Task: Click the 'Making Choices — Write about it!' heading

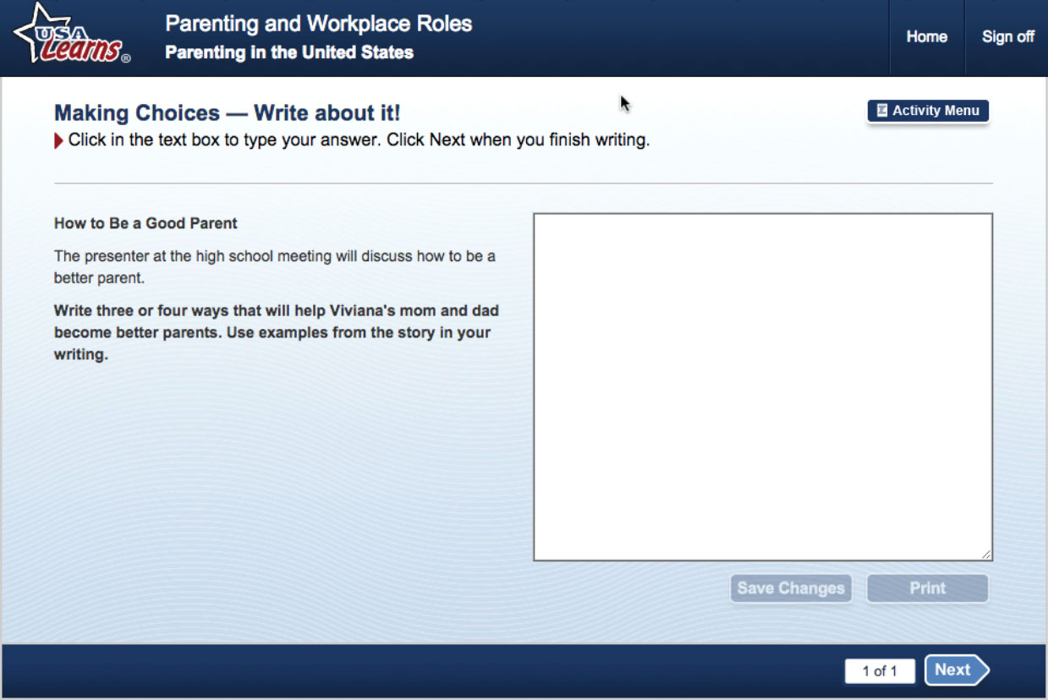Action: [227, 113]
